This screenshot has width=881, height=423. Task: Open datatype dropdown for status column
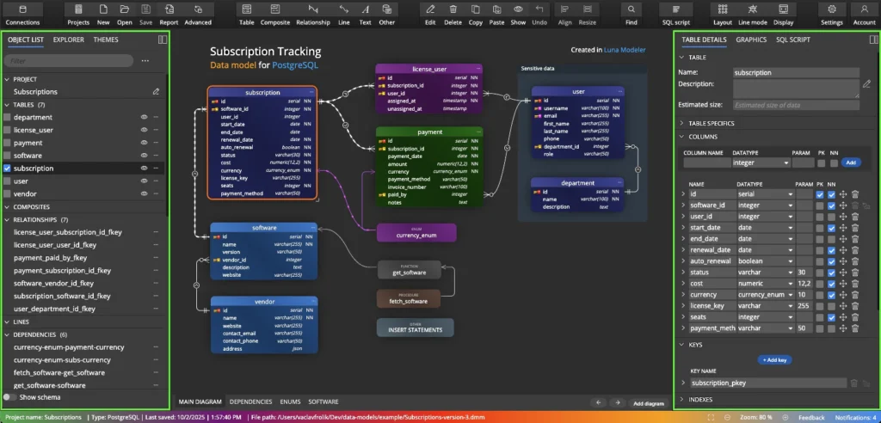[x=789, y=273]
